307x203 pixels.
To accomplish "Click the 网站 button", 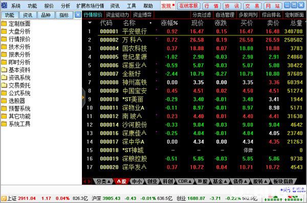I will pyautogui.click(x=273, y=6).
